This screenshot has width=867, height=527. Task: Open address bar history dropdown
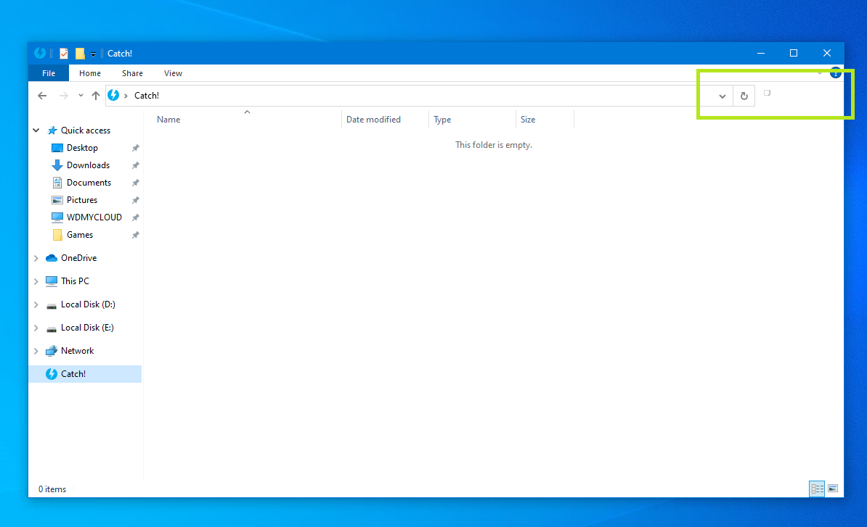point(722,96)
